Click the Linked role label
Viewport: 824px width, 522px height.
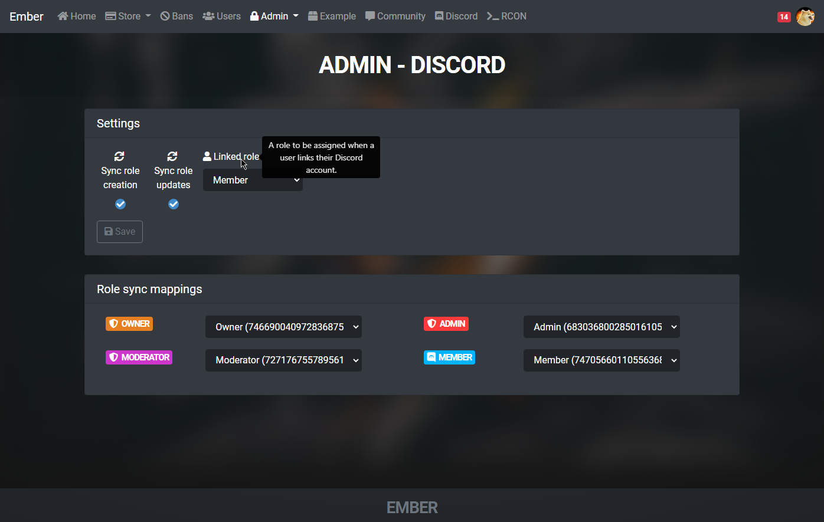pos(236,156)
